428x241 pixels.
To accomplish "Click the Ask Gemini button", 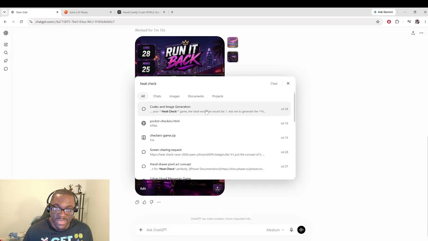I will coord(383,12).
